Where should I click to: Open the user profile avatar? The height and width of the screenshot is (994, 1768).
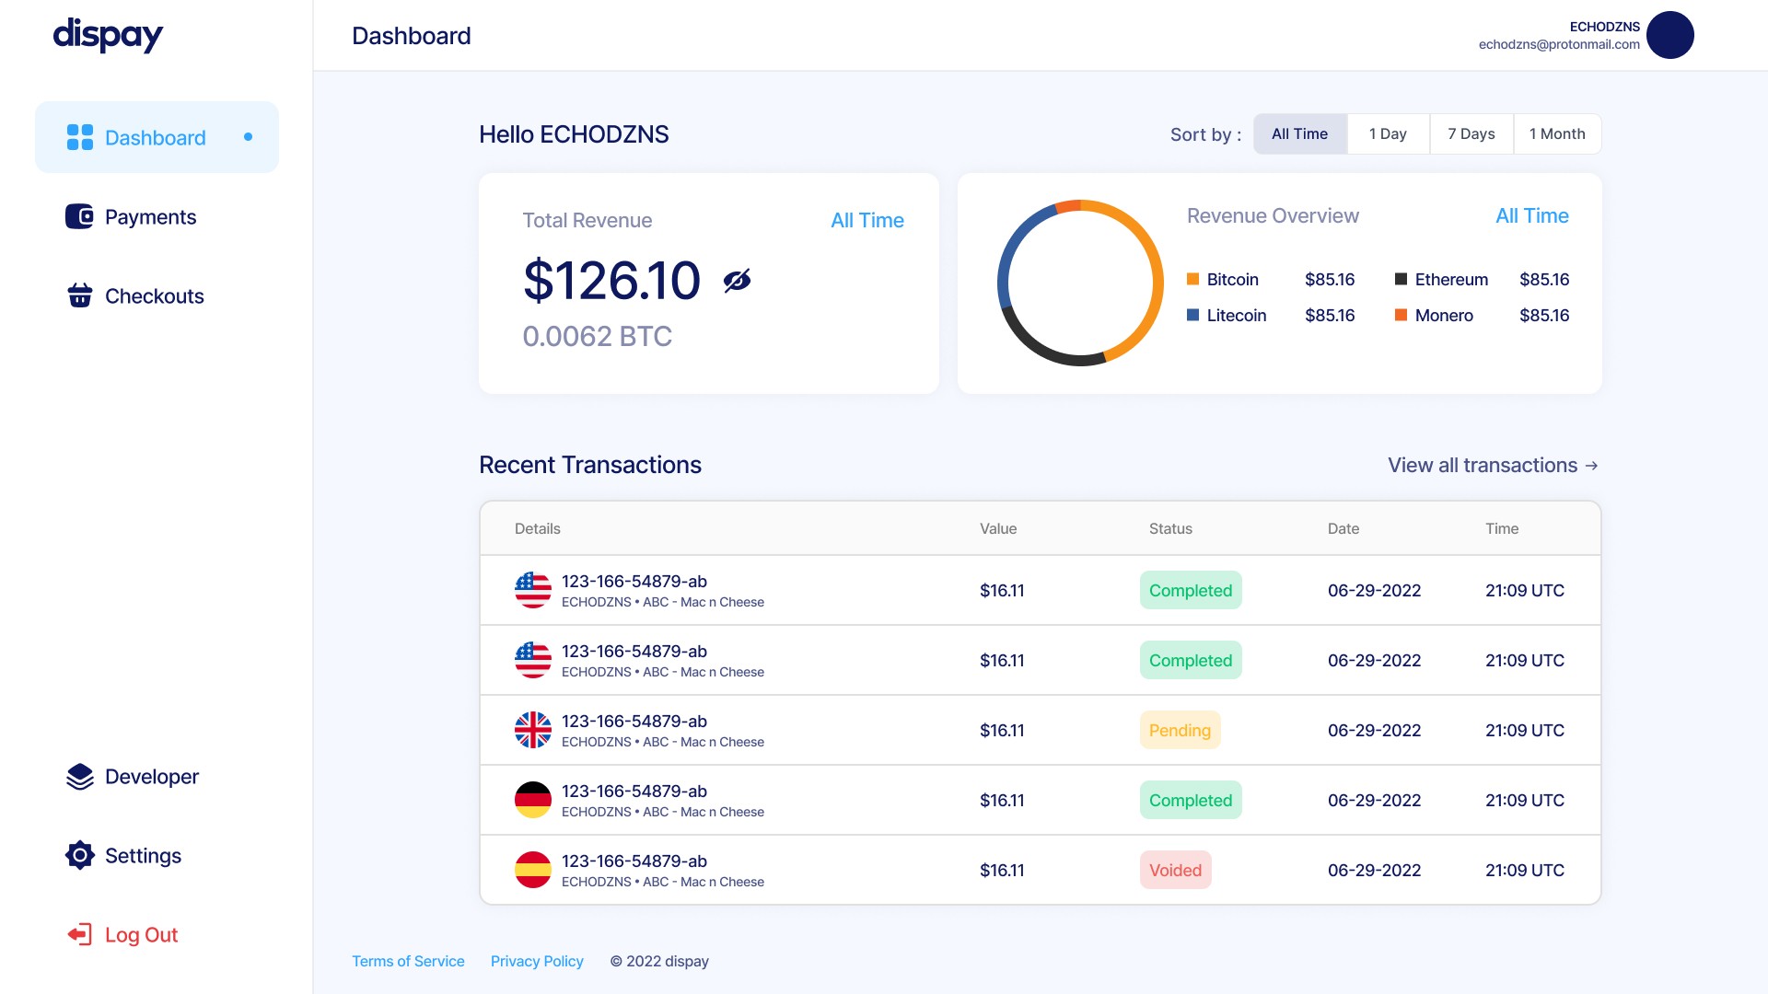1669,35
